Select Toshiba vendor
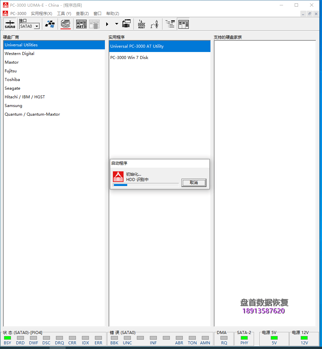Screen dimensions: 322x349 (x=54, y=80)
